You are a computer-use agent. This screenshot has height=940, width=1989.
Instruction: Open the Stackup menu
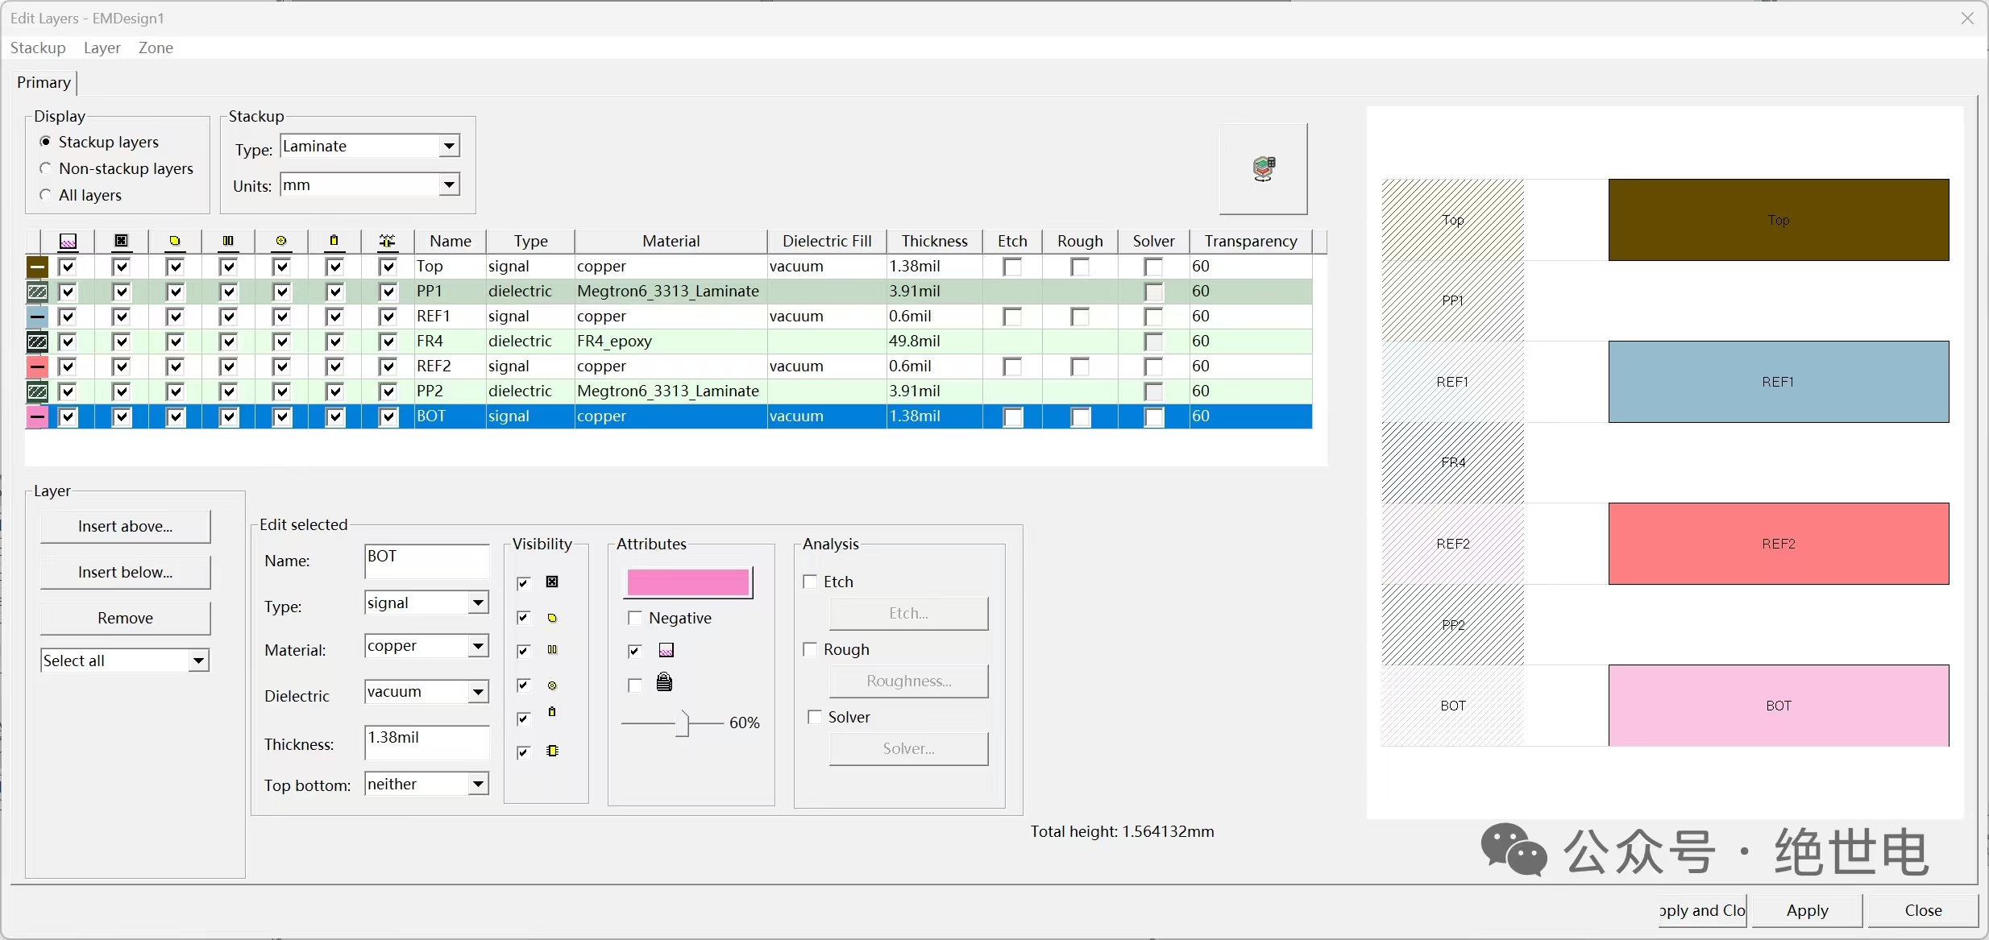(x=38, y=48)
